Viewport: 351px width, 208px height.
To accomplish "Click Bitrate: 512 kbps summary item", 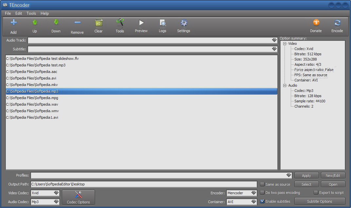I will tap(308, 54).
